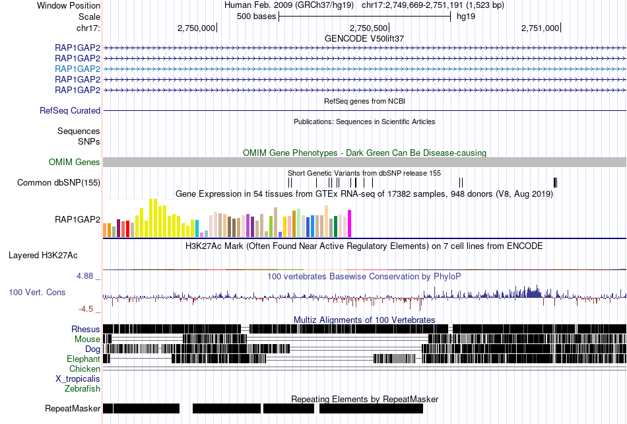The height and width of the screenshot is (424, 627).
Task: Click the "Mouse" alignment label
Action: coord(87,339)
